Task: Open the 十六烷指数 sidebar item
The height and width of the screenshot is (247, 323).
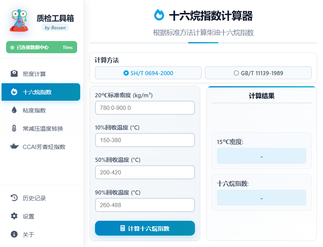Action: (x=41, y=92)
